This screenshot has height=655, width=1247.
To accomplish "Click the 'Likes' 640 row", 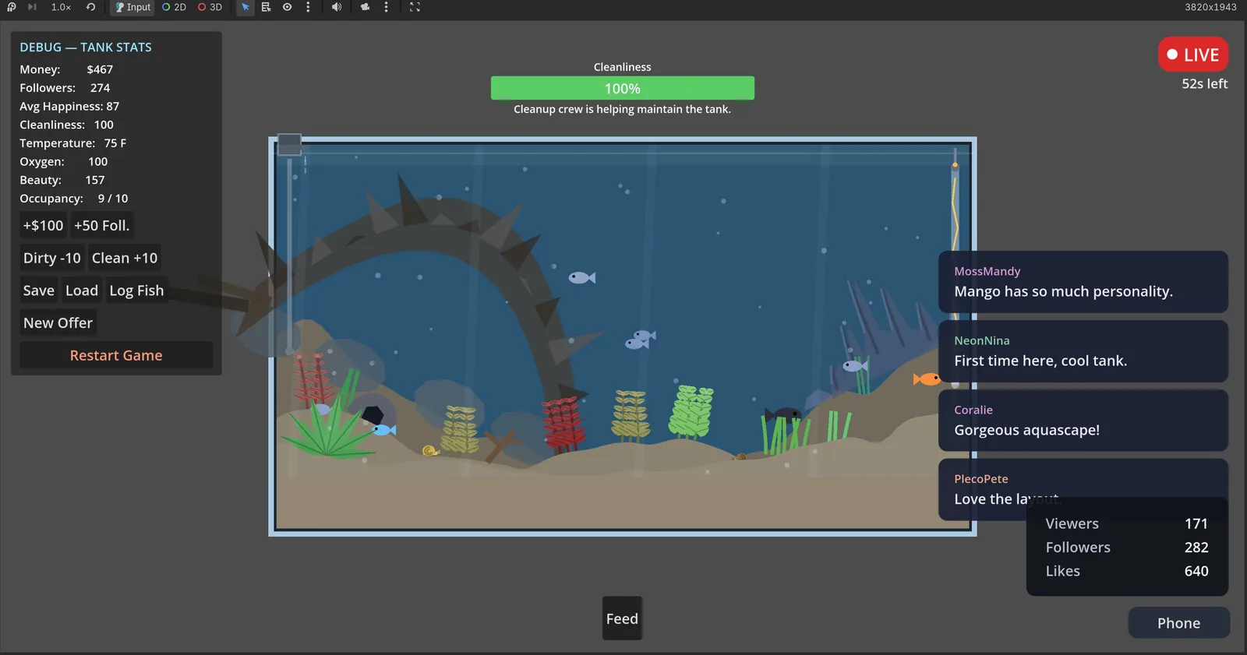I will (x=1127, y=572).
